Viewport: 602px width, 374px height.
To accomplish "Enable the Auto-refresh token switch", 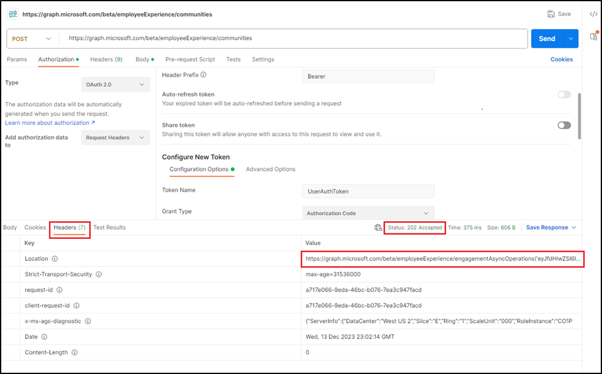I will point(564,95).
